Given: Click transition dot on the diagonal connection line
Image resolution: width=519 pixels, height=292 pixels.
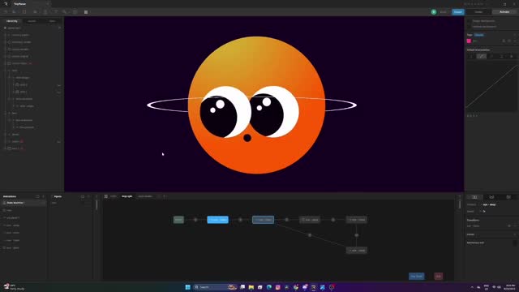Looking at the screenshot, I should pyautogui.click(x=310, y=235).
